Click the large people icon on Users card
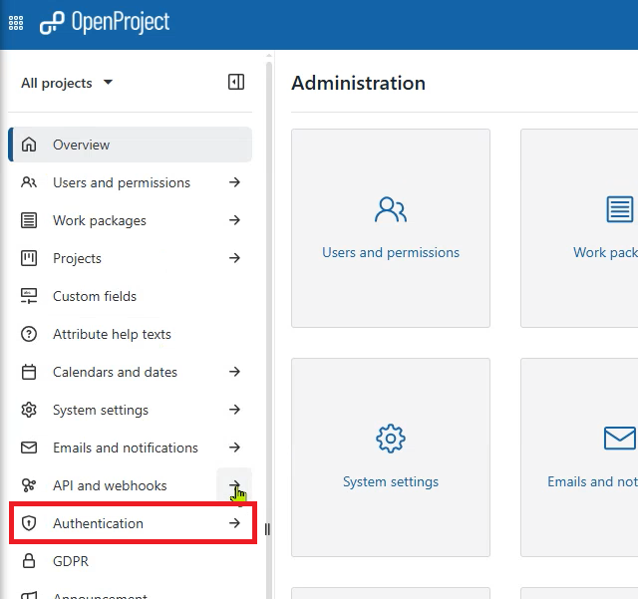This screenshot has width=638, height=599. (391, 210)
